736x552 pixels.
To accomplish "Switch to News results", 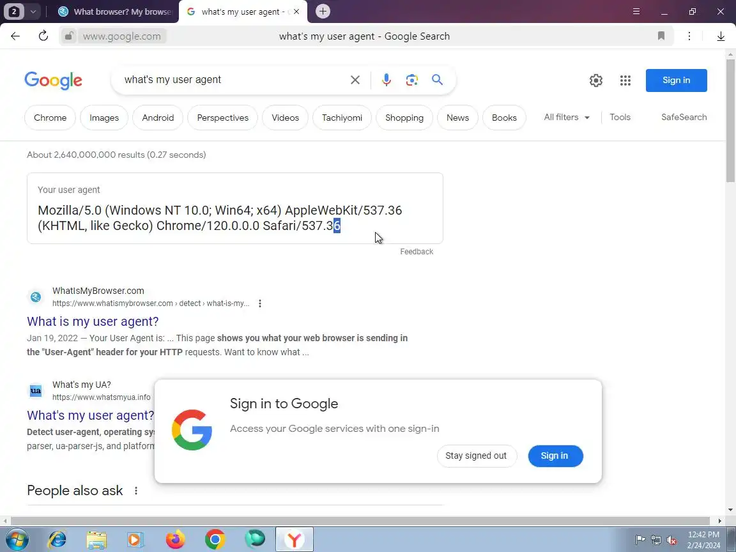I will (x=457, y=118).
